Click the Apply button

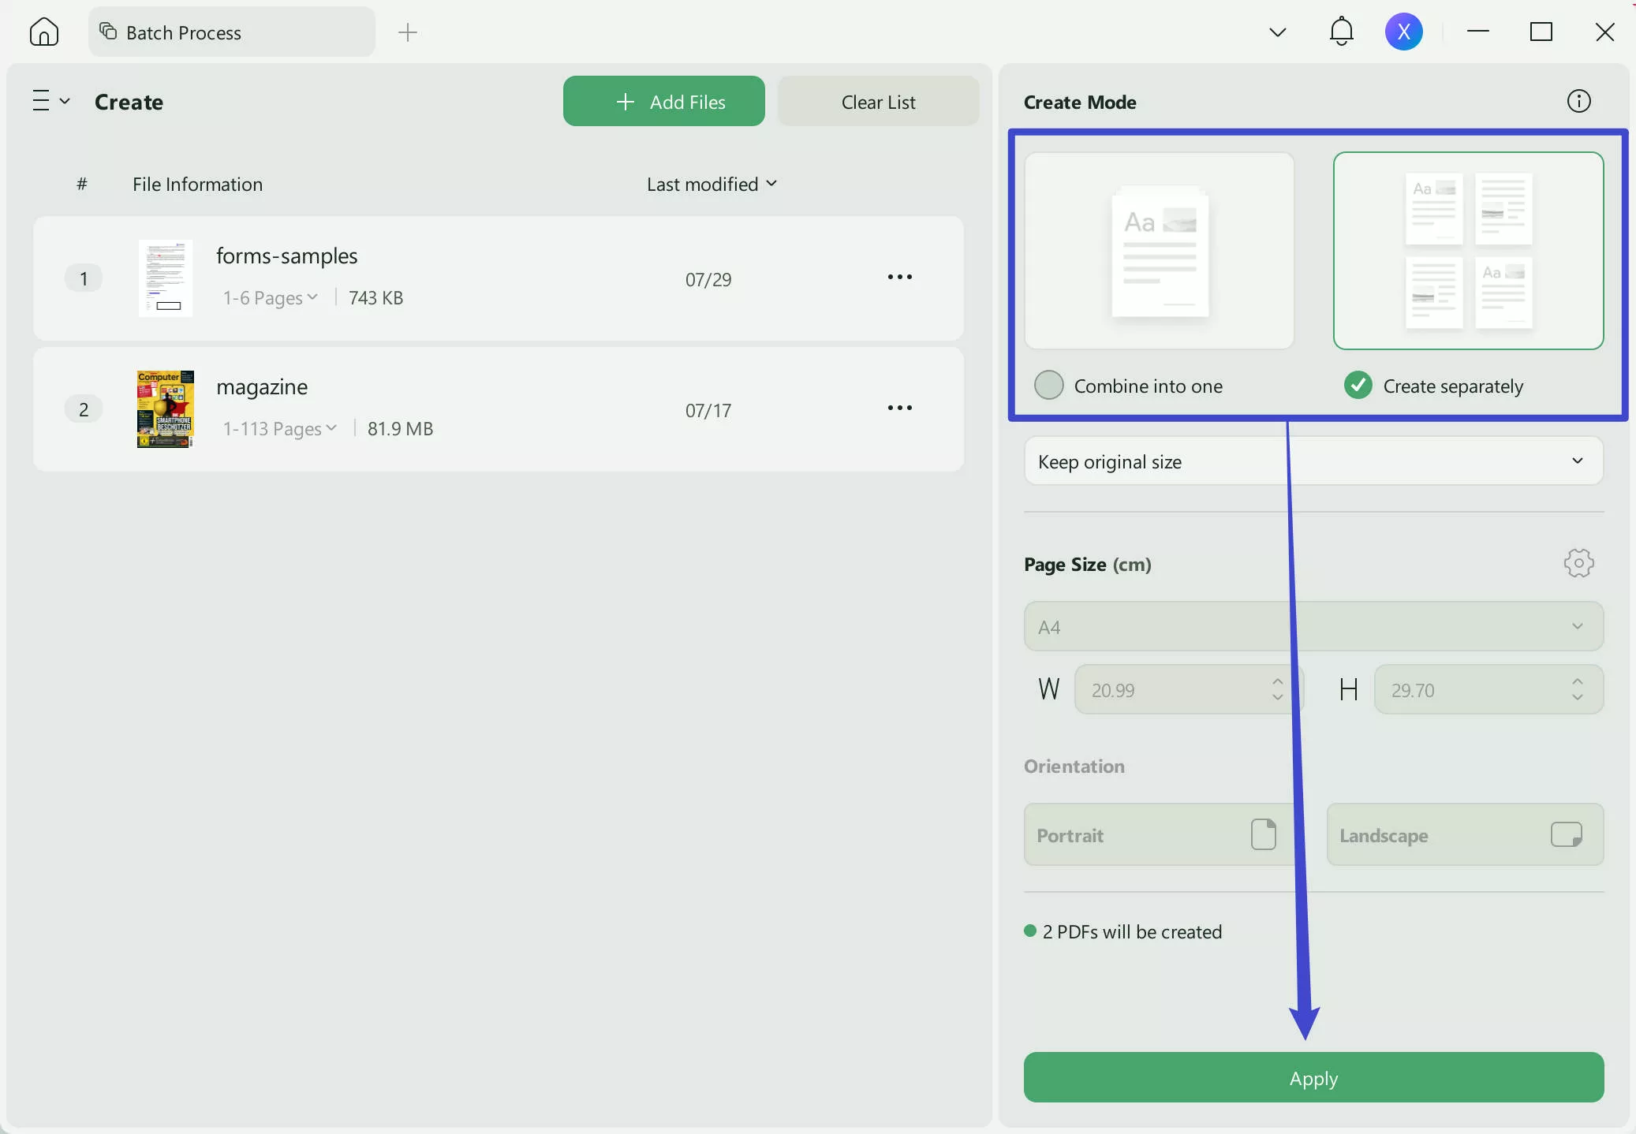[1312, 1077]
